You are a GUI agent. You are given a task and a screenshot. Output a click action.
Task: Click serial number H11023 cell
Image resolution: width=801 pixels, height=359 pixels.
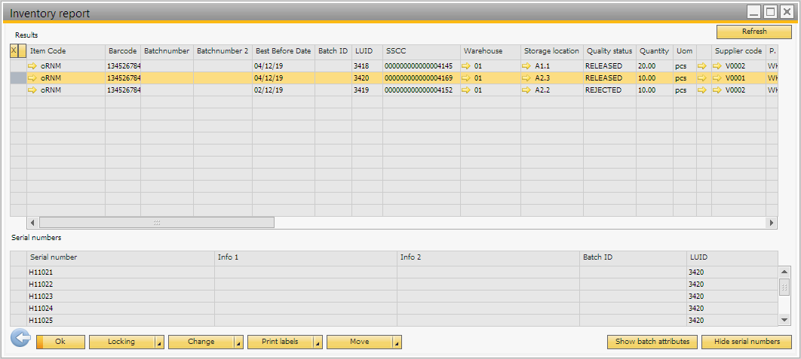(121, 297)
